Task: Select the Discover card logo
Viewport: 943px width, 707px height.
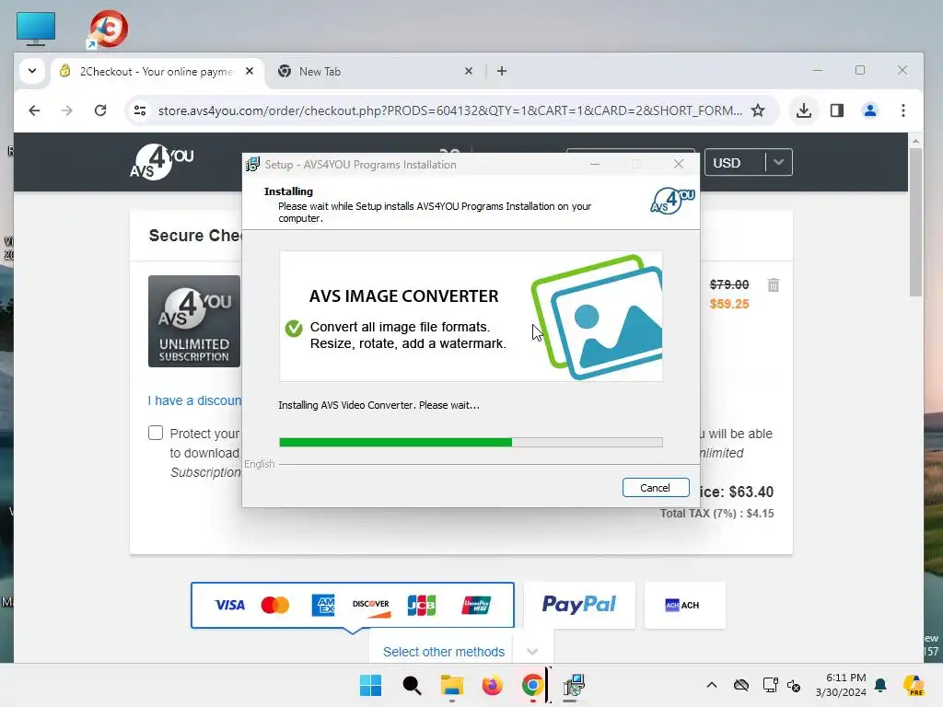Action: pyautogui.click(x=371, y=606)
